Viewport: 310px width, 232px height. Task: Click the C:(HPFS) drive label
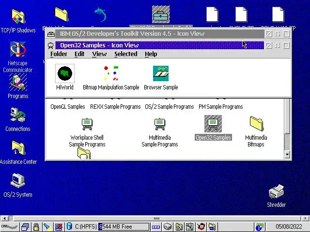point(86,227)
